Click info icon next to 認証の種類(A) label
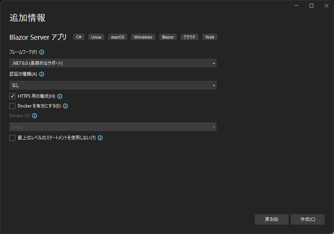The width and height of the screenshot is (334, 234). point(42,74)
